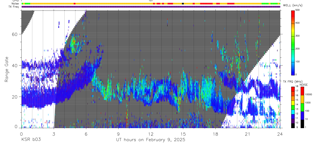This screenshot has height=145, width=315.
Task: Click the 100 tick on NOISE legend
Action: pos(307,111)
